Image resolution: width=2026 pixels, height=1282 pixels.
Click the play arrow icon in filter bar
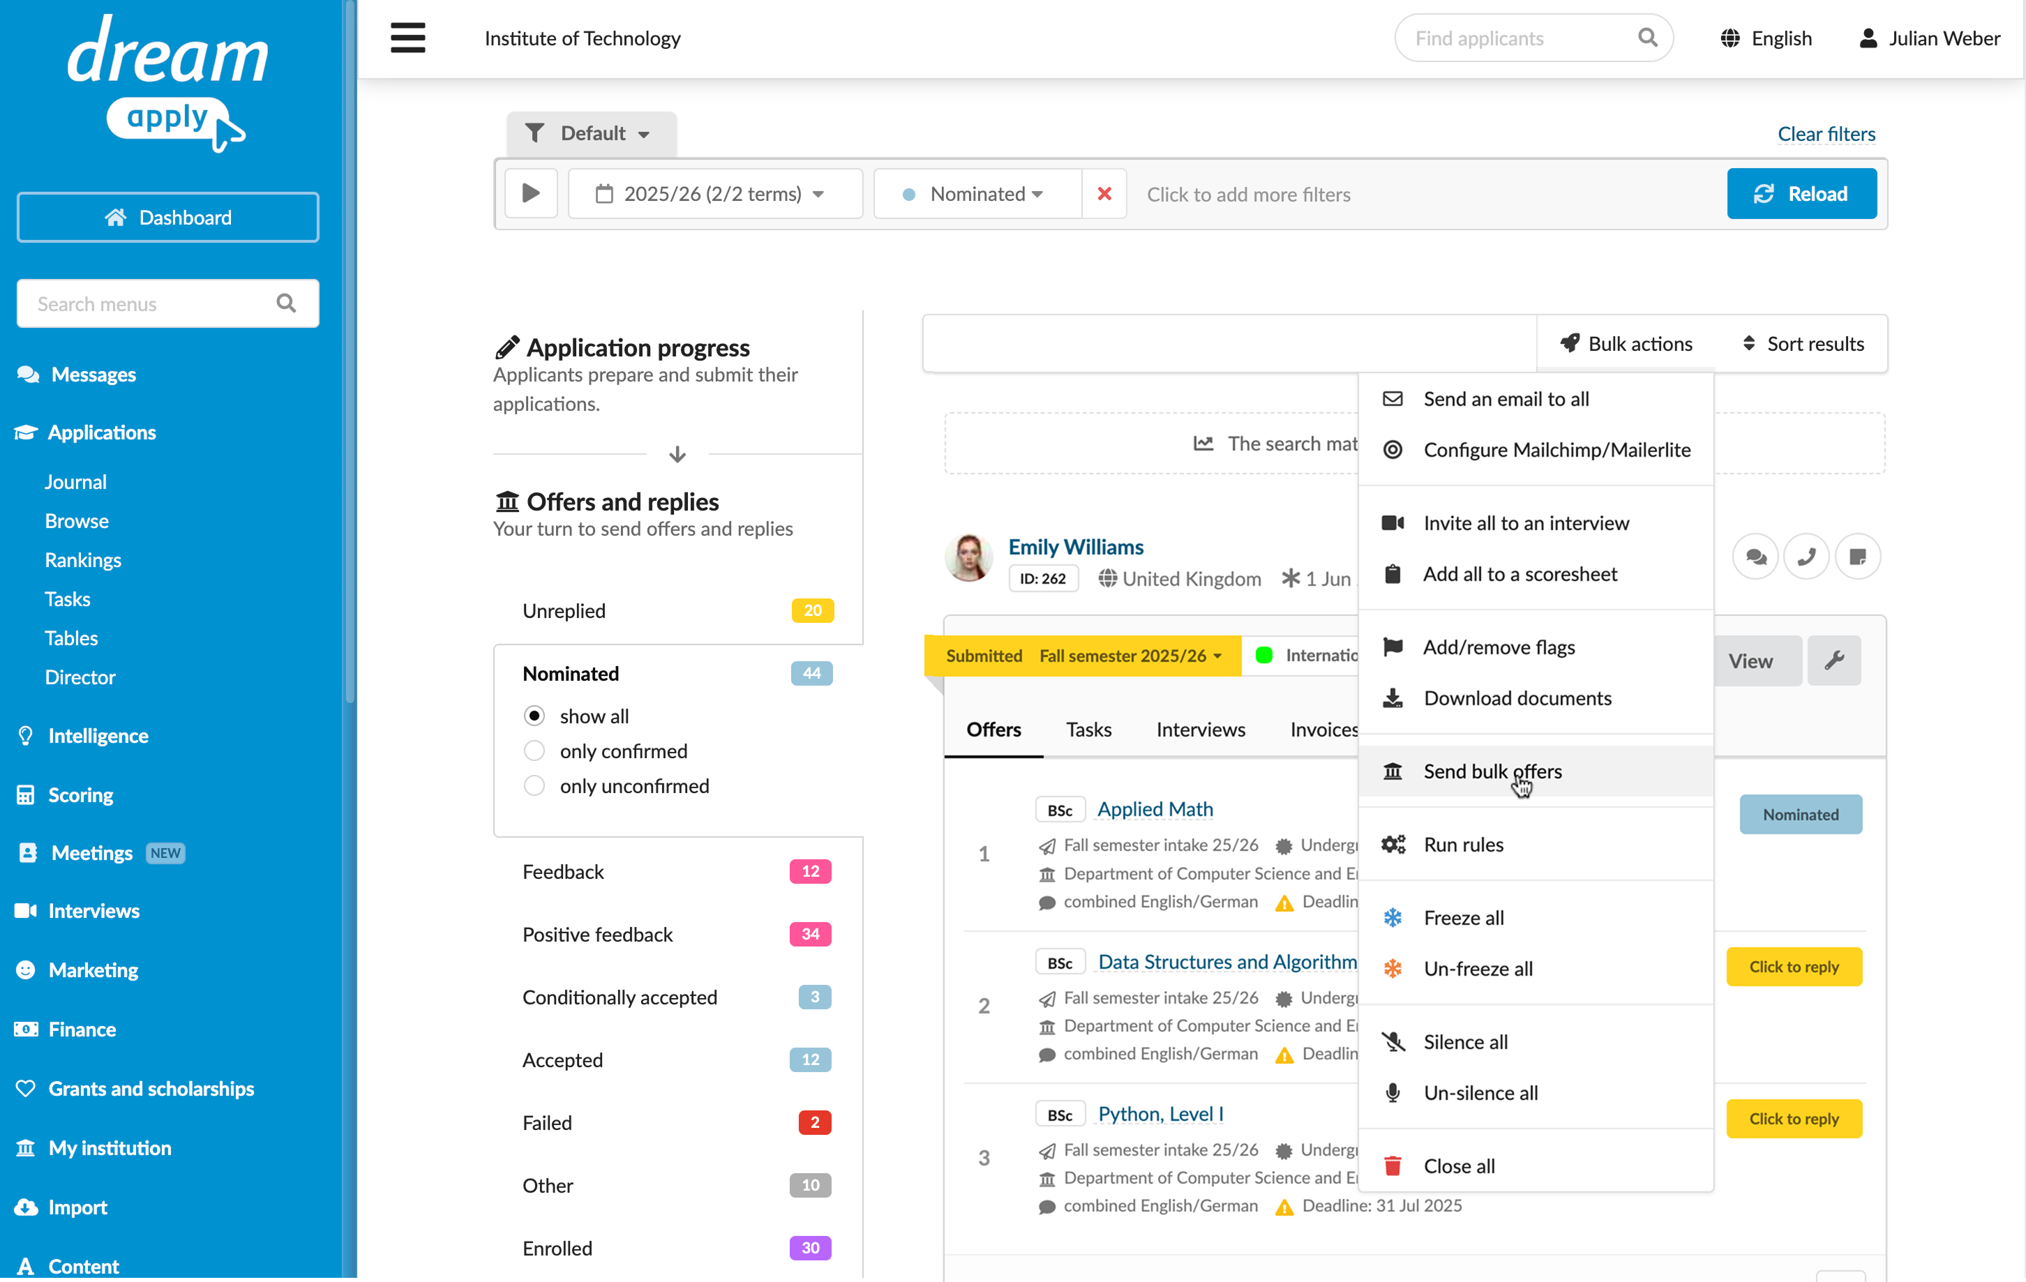click(531, 193)
